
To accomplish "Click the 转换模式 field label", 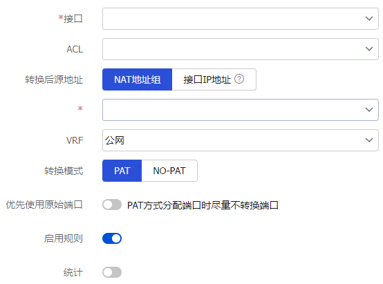I will click(64, 171).
